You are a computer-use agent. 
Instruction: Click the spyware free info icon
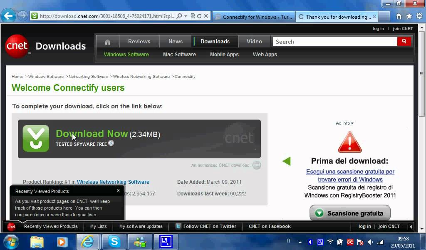pos(111,143)
